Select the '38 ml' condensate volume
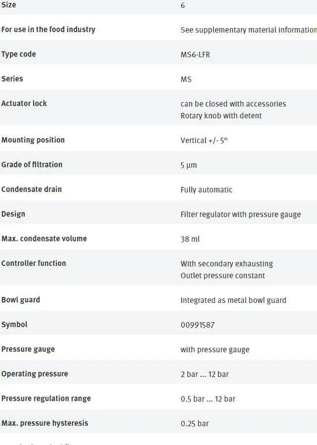 pyautogui.click(x=190, y=239)
